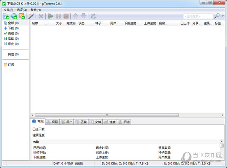The width and height of the screenshot is (227, 168).
Task: Click into the toolbar search field
Action: pyautogui.click(x=198, y=16)
